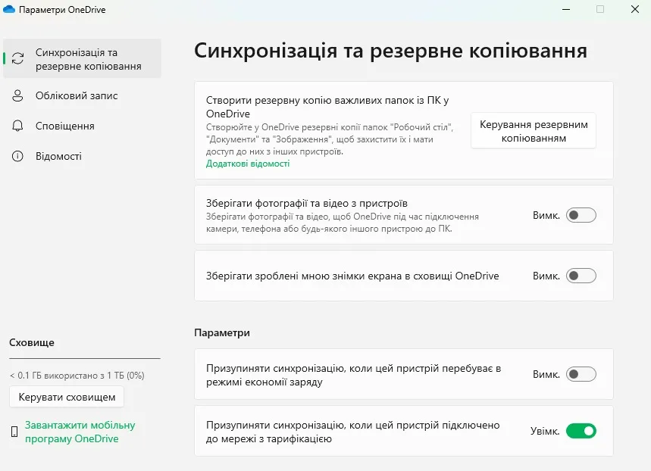Click the storage usage bar under Сховище
The image size is (651, 471).
click(x=84, y=357)
